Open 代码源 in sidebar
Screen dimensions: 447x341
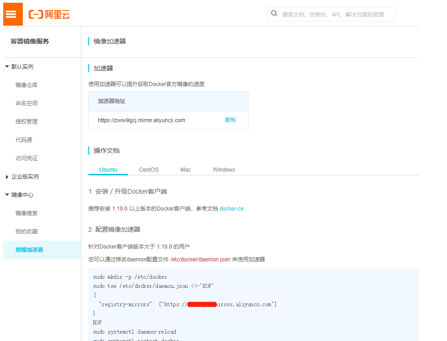[24, 140]
